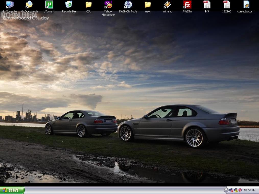Click the Yahoo! Messenger desktop icon

pyautogui.click(x=108, y=5)
